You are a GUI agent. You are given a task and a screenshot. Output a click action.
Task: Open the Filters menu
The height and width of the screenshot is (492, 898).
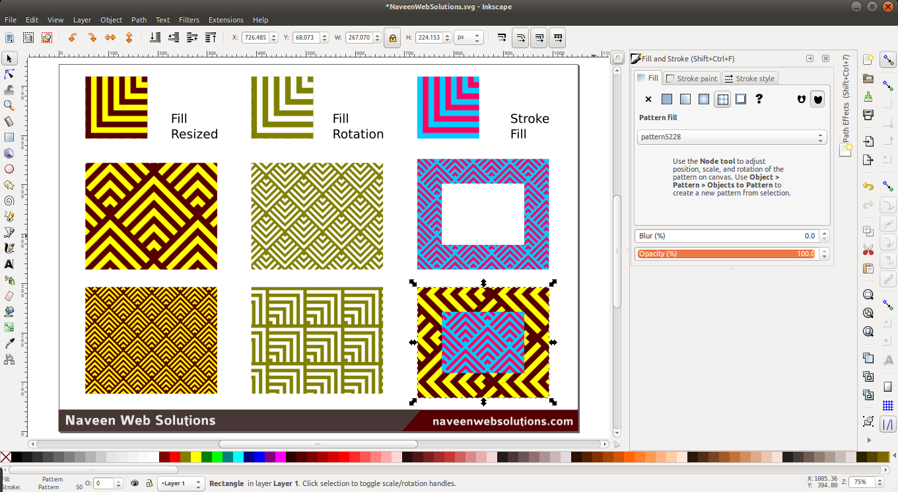pos(189,20)
